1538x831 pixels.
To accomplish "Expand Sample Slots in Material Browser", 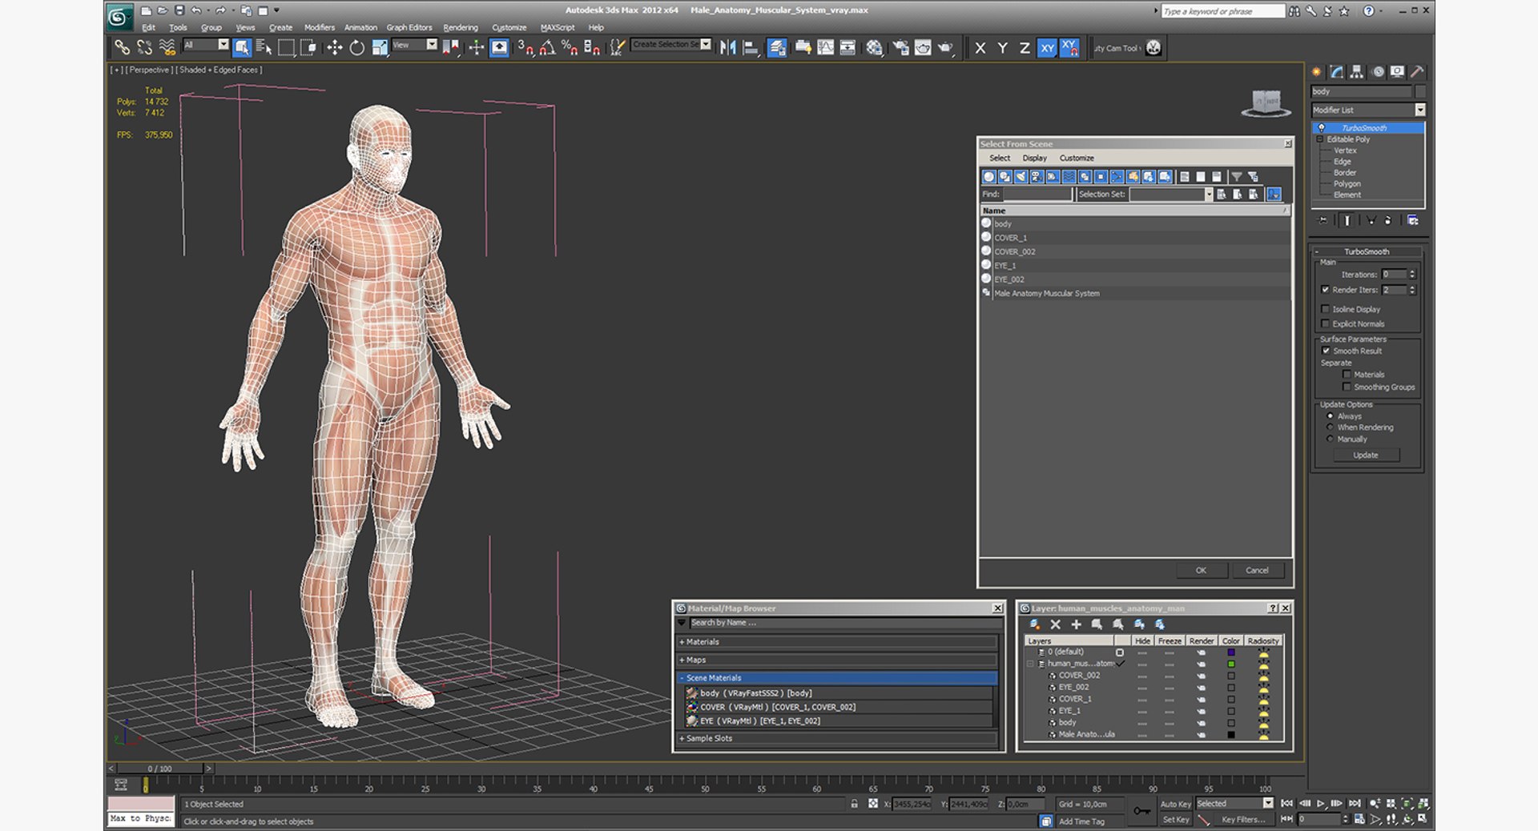I will [837, 738].
